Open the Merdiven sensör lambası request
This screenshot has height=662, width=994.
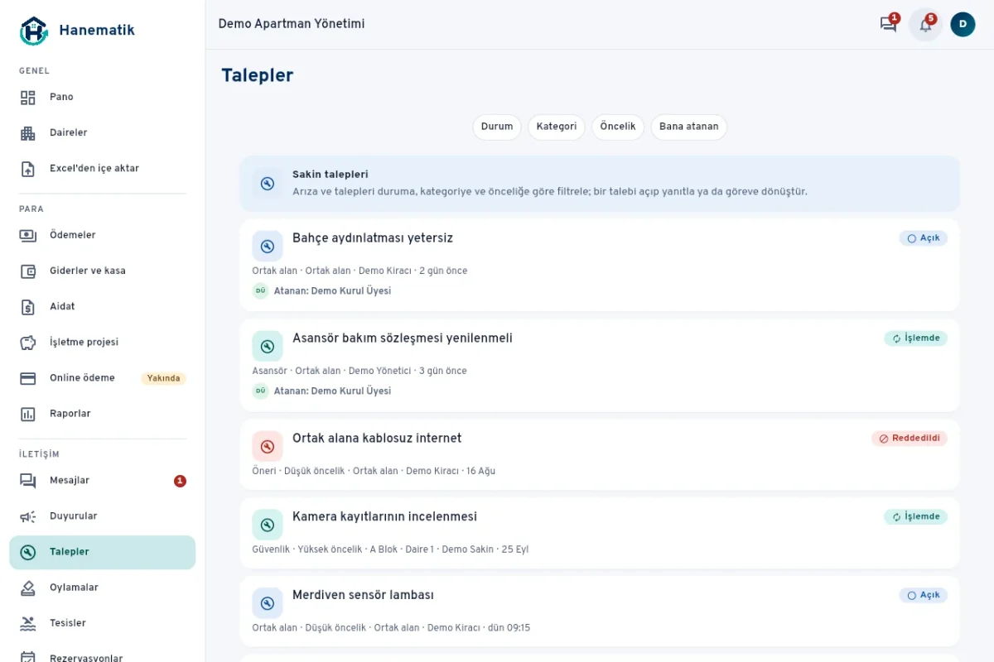pyautogui.click(x=600, y=612)
